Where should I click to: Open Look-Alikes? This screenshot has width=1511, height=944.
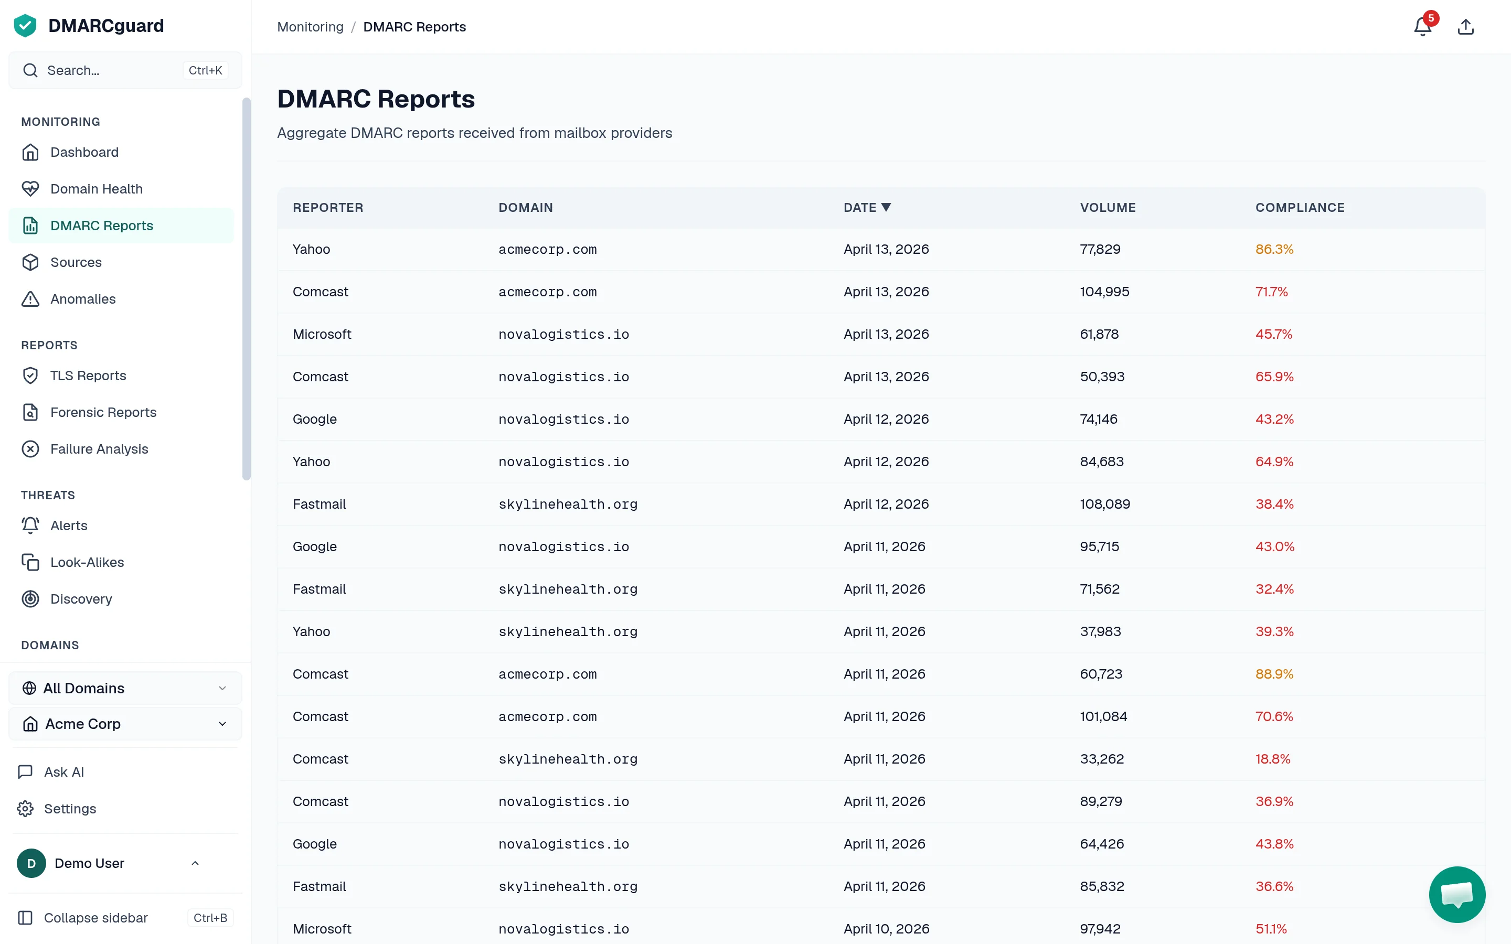121,562
